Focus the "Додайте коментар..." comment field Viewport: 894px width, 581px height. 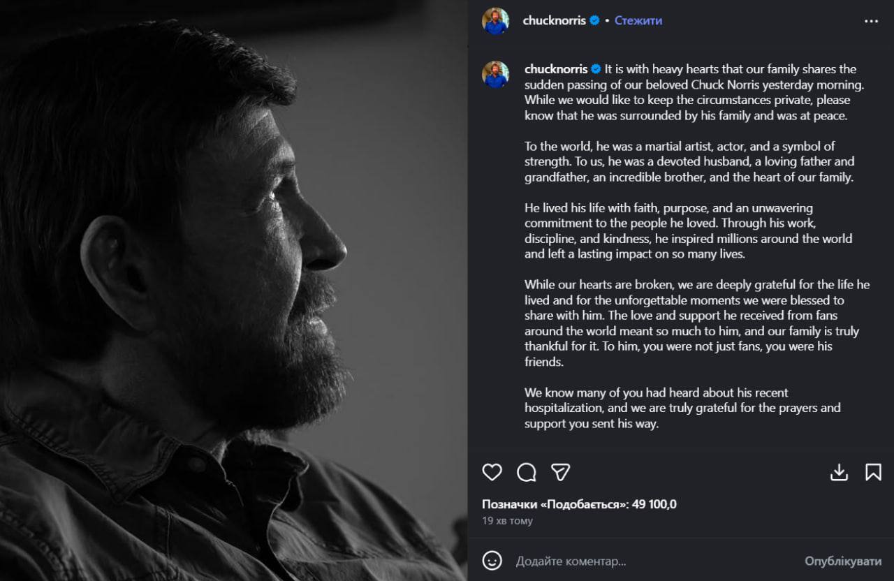[x=629, y=561]
